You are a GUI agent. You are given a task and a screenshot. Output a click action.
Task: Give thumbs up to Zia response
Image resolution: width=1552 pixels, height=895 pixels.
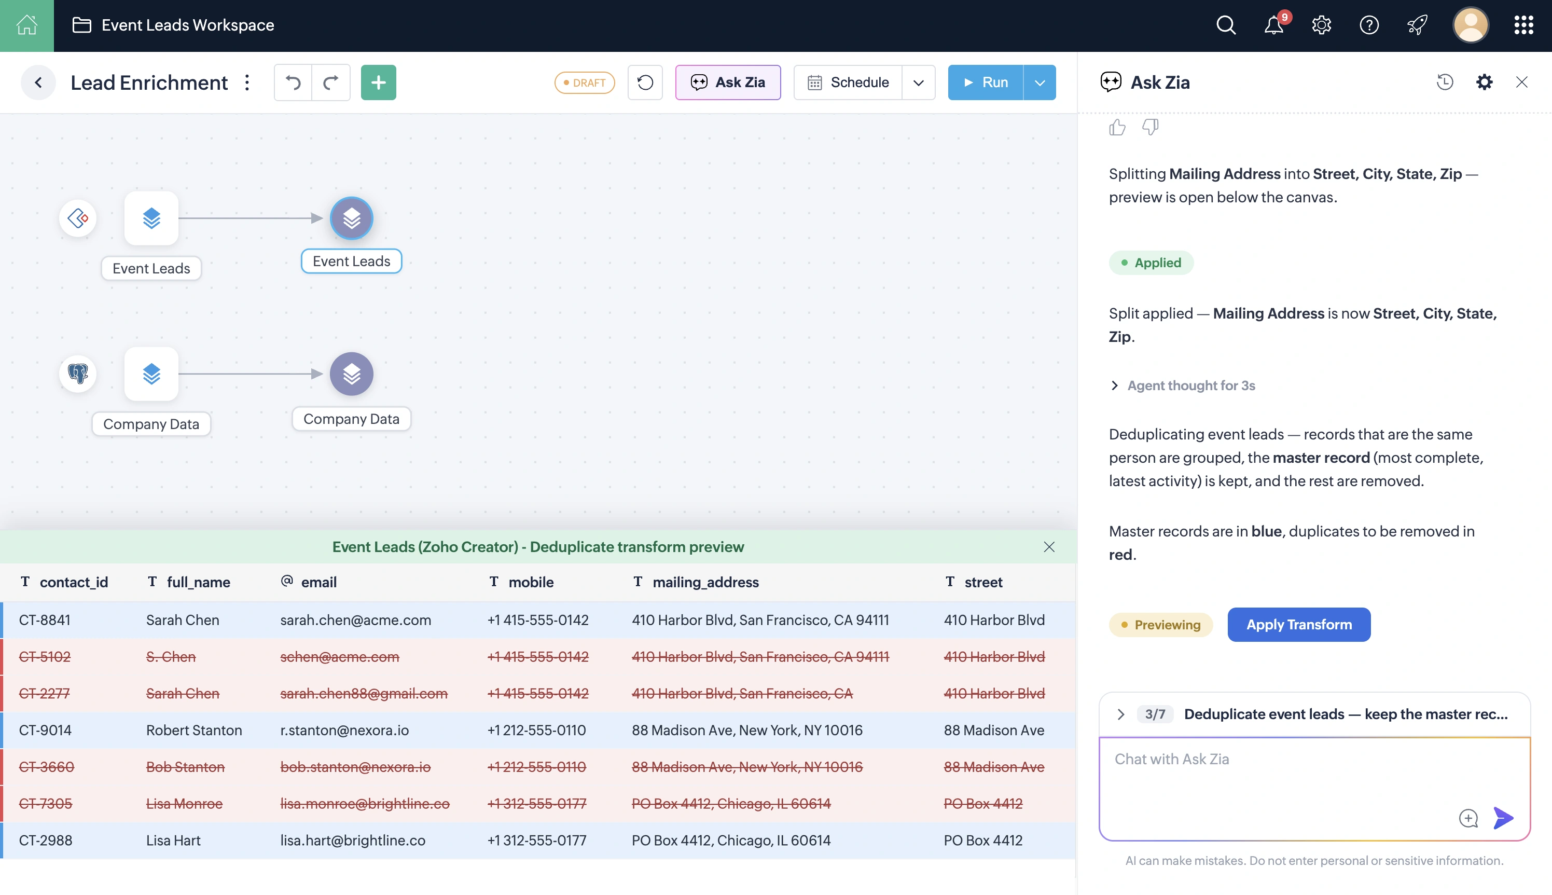(x=1118, y=127)
